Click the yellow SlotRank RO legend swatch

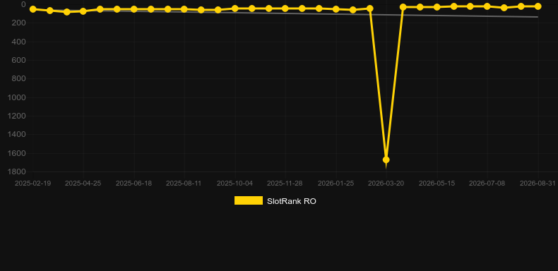(x=249, y=200)
